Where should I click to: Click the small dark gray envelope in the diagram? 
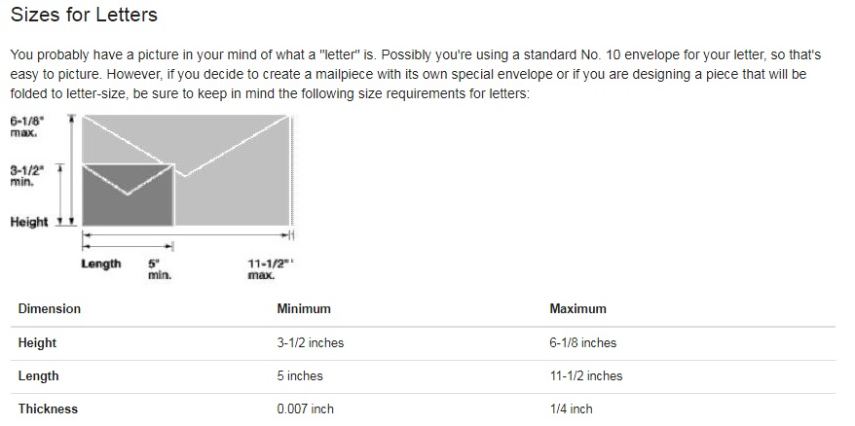(x=128, y=194)
